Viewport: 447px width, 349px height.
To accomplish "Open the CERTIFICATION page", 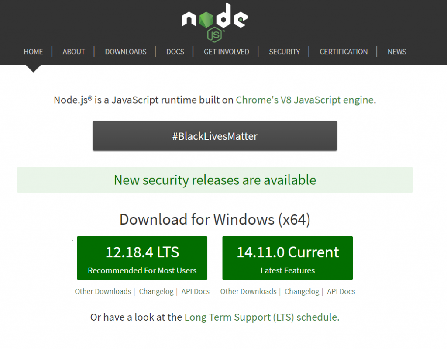I will pyautogui.click(x=344, y=52).
